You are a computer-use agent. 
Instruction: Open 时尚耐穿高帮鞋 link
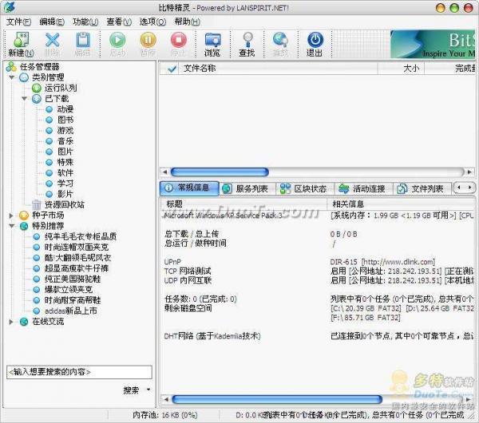(73, 300)
